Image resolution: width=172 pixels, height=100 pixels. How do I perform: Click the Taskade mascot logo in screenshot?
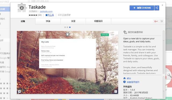pos(67,34)
